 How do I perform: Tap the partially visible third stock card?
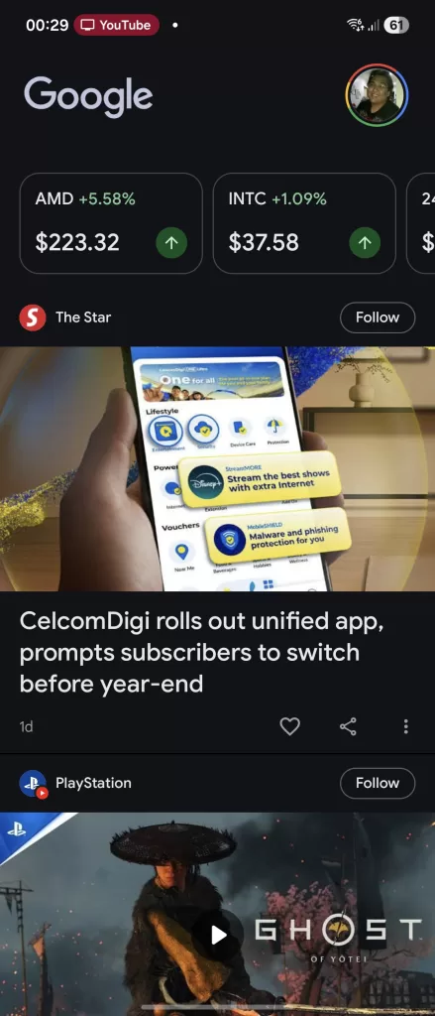(x=421, y=223)
